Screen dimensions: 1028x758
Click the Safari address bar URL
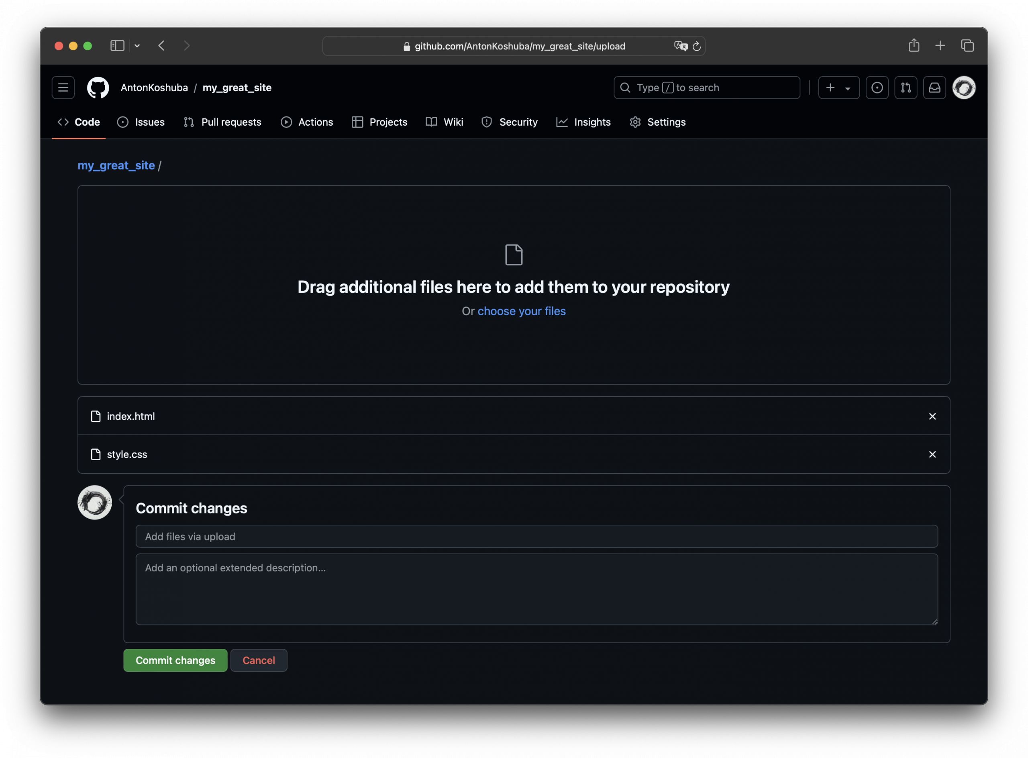(520, 46)
